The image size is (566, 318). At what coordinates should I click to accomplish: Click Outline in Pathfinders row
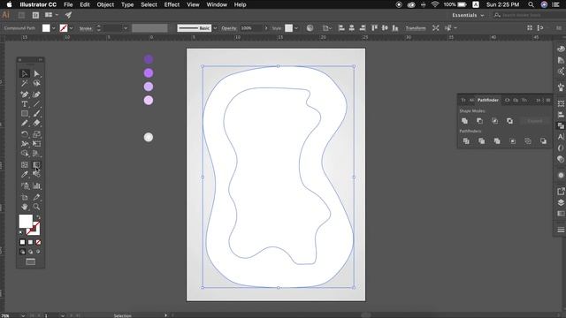[x=528, y=141]
